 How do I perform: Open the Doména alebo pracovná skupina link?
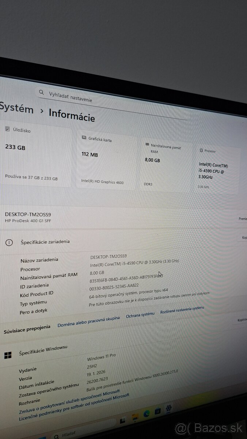[88, 321]
